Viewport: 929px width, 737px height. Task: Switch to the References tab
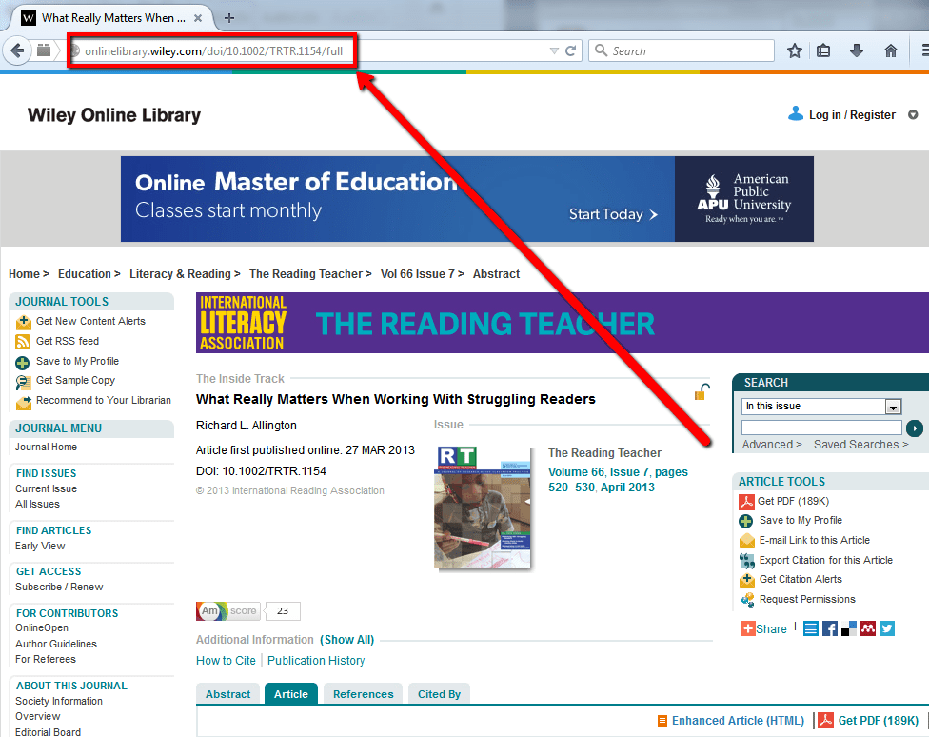(x=363, y=693)
